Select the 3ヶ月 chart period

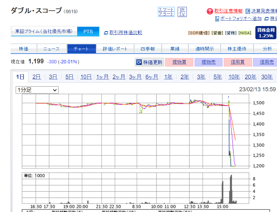[x=135, y=77]
